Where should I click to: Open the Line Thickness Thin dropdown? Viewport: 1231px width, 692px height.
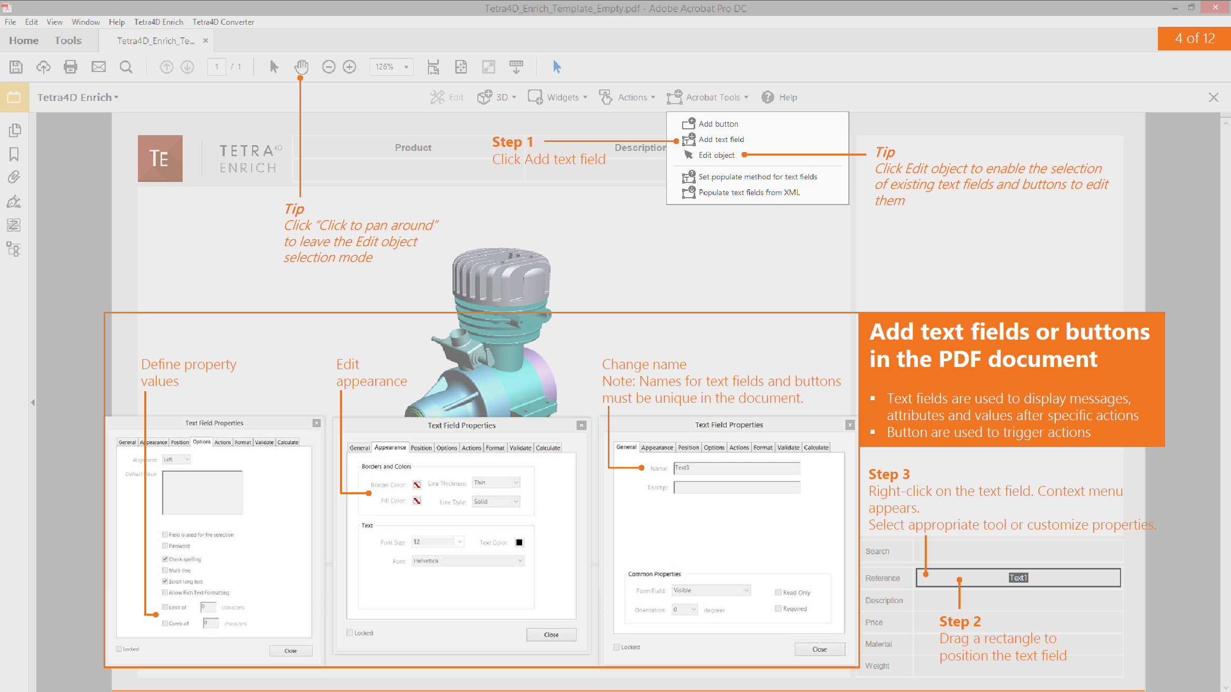(496, 482)
